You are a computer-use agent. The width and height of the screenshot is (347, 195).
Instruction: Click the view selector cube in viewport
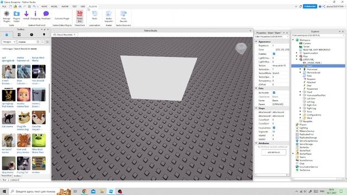pos(241,48)
